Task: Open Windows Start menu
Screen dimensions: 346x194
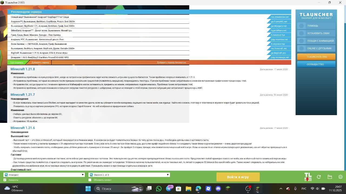Action: 88,189
